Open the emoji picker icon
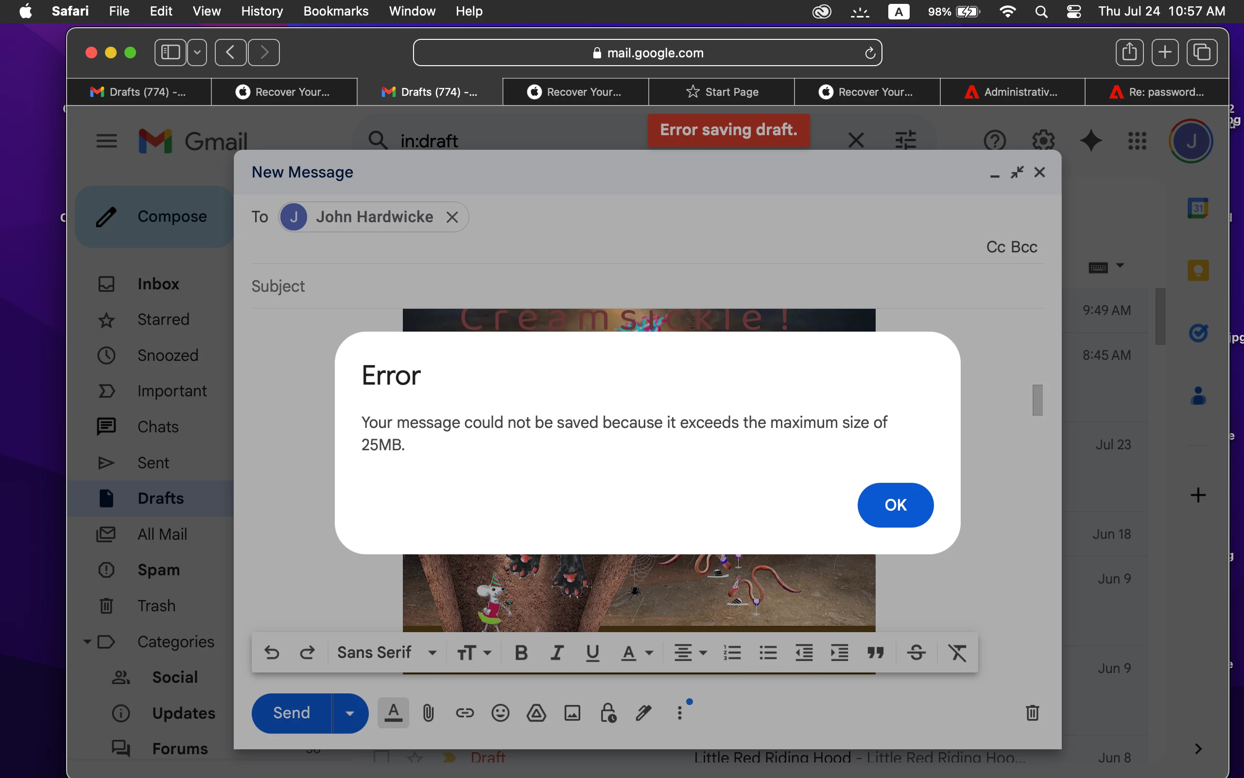Viewport: 1244px width, 778px height. coord(500,713)
